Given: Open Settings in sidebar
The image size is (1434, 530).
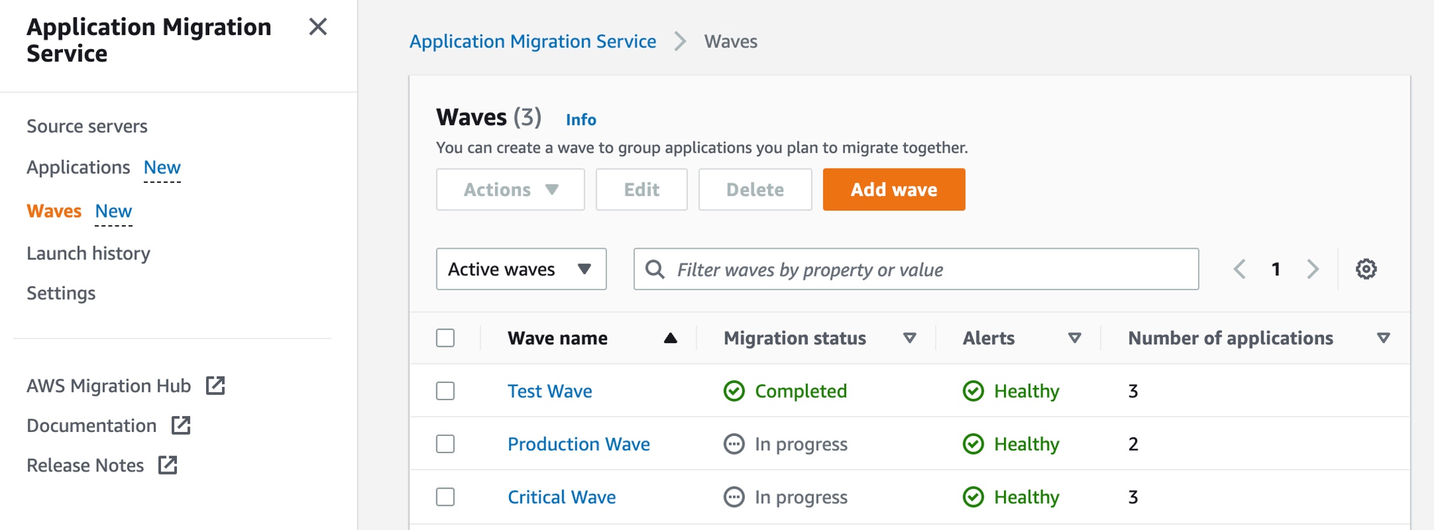Looking at the screenshot, I should pyautogui.click(x=61, y=293).
